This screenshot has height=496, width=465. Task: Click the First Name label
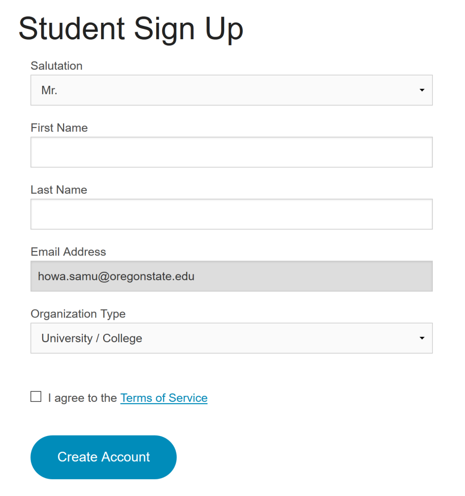[x=59, y=128]
